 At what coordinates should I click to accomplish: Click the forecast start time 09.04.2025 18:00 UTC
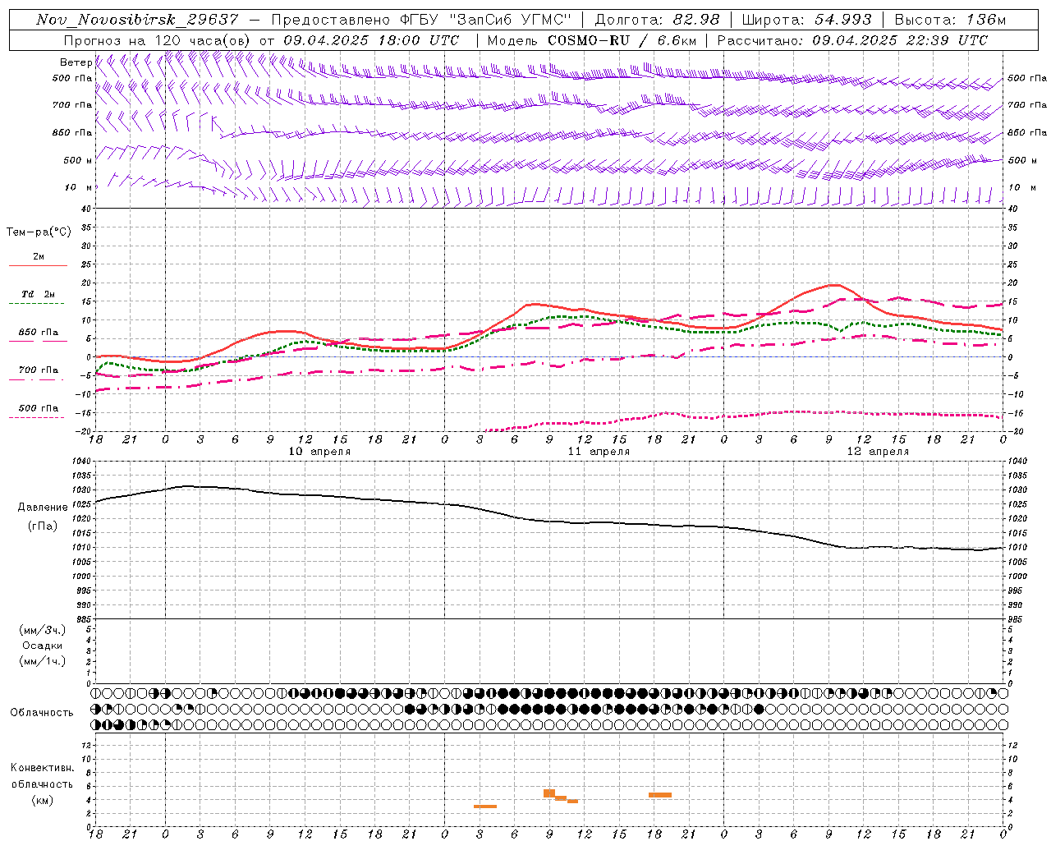[x=371, y=40]
